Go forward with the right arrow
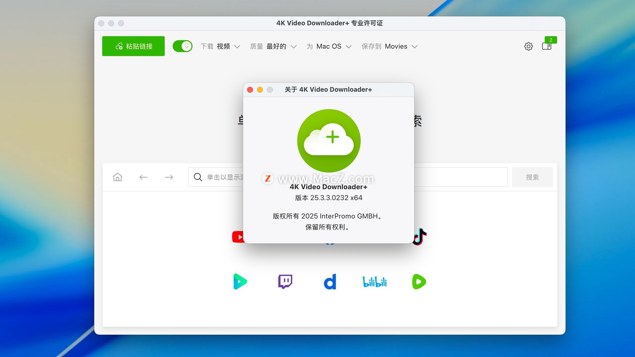The height and width of the screenshot is (357, 635). point(169,177)
